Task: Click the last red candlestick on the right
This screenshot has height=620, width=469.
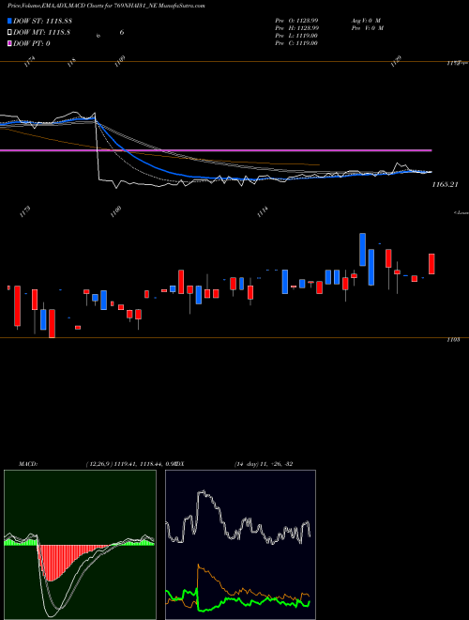Action: (431, 264)
